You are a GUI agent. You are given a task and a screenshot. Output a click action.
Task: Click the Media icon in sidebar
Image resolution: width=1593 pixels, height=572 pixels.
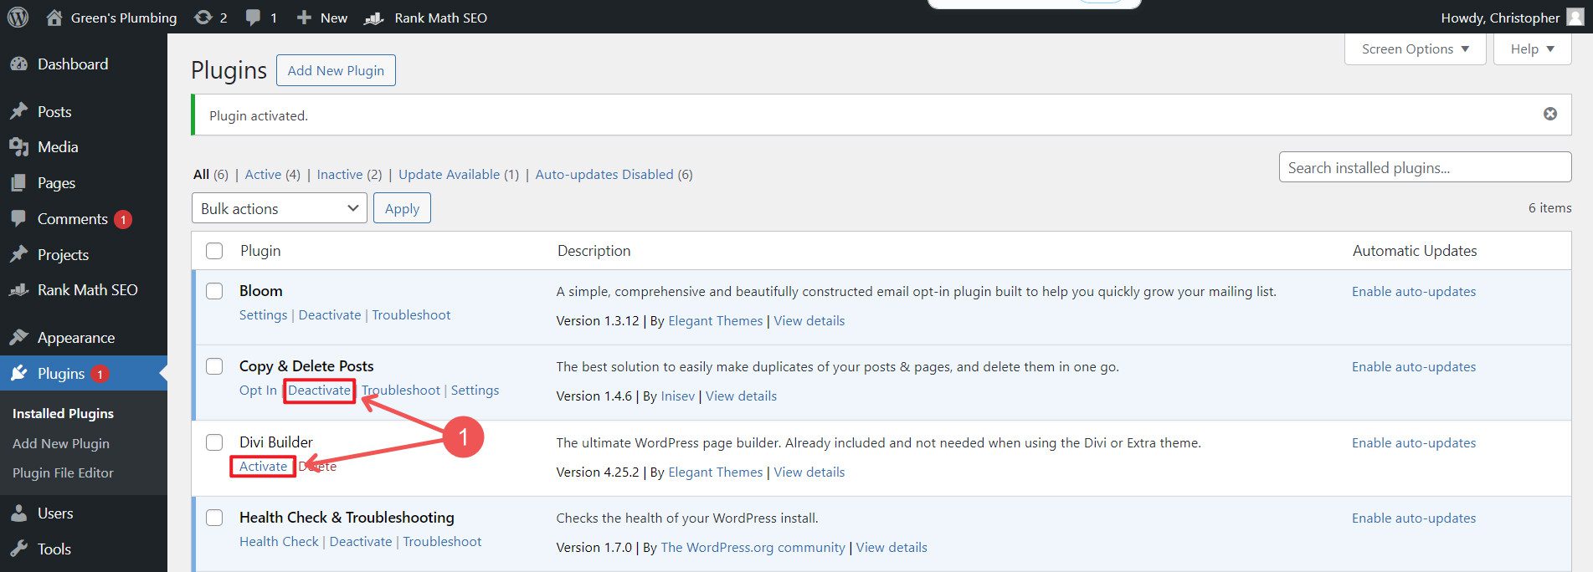pos(18,147)
